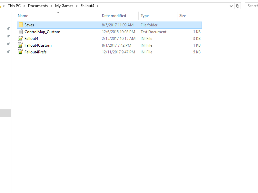The width and height of the screenshot is (258, 193).
Task: Click the 5 KB size cell
Action: pyautogui.click(x=197, y=52)
